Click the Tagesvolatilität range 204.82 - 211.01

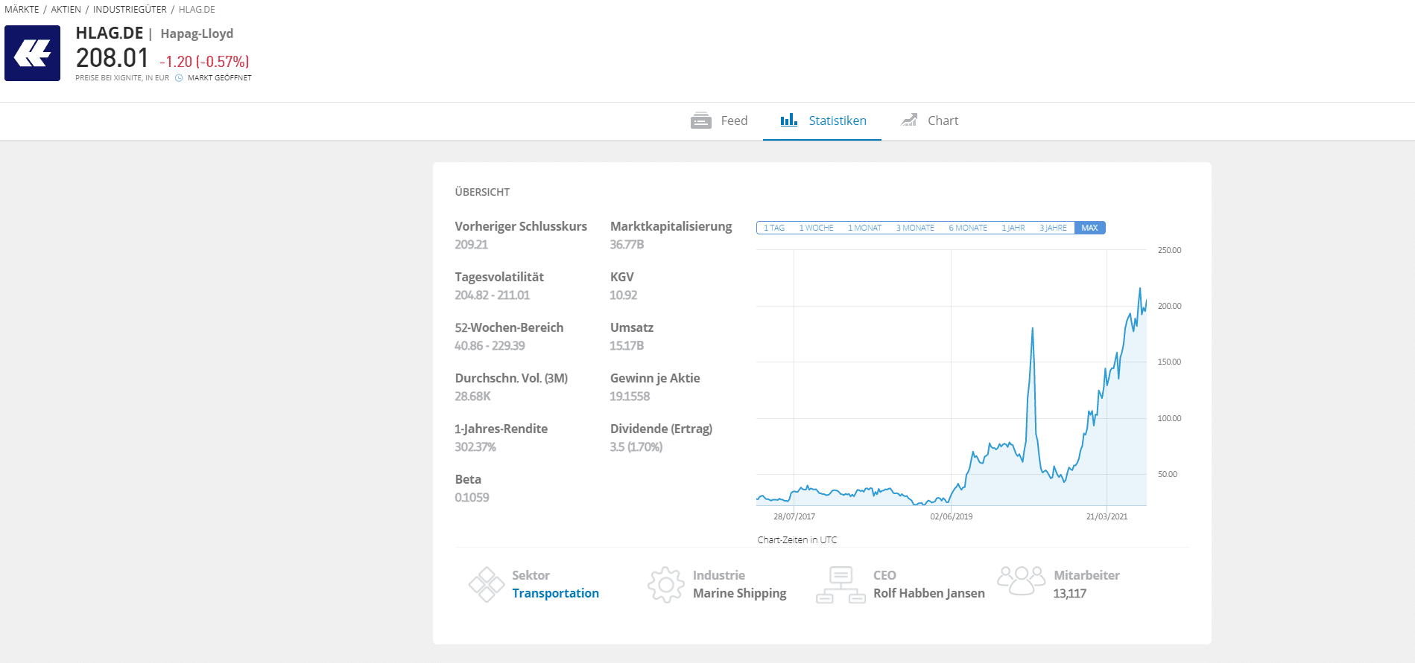point(493,295)
